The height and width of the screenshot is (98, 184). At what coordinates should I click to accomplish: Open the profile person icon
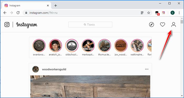click(x=173, y=25)
